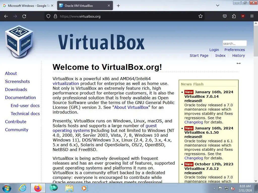Click the Action Center flag icon
This screenshot has width=258, height=193.
coord(220,188)
